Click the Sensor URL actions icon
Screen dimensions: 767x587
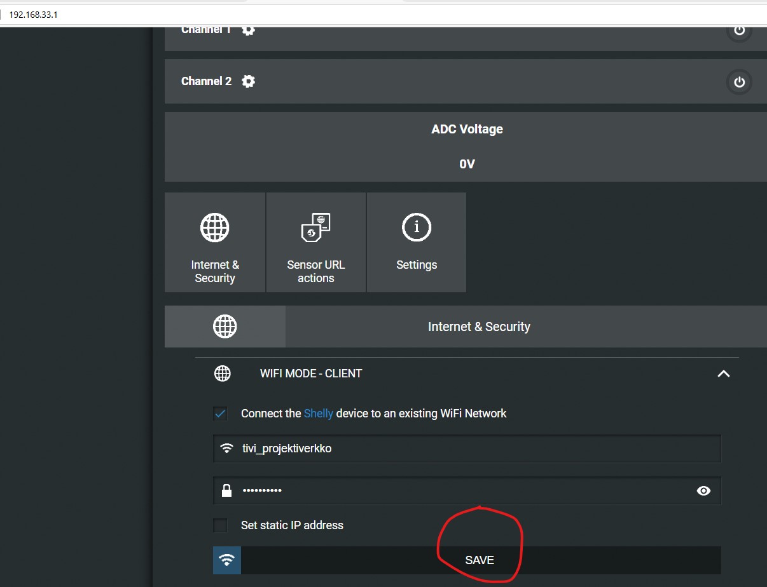point(316,227)
